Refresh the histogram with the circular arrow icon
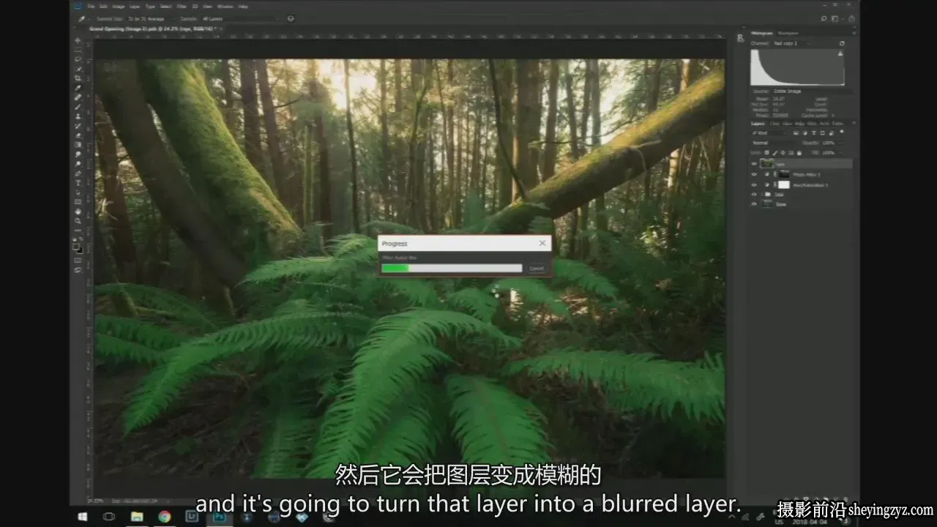The height and width of the screenshot is (527, 937). click(x=842, y=44)
